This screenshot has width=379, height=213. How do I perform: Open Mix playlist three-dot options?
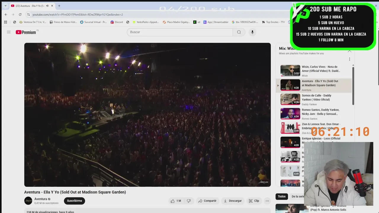tap(349, 59)
